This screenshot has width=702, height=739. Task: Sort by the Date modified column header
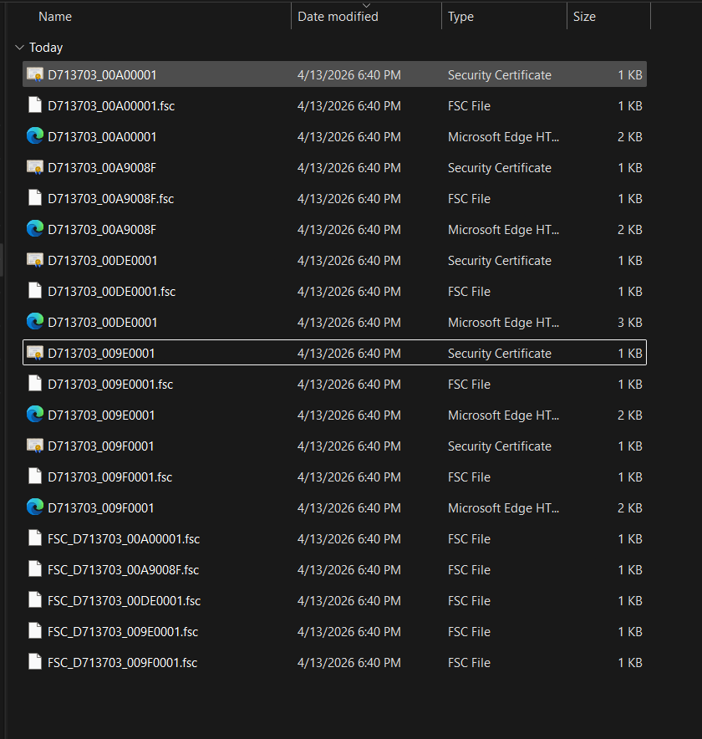(338, 17)
